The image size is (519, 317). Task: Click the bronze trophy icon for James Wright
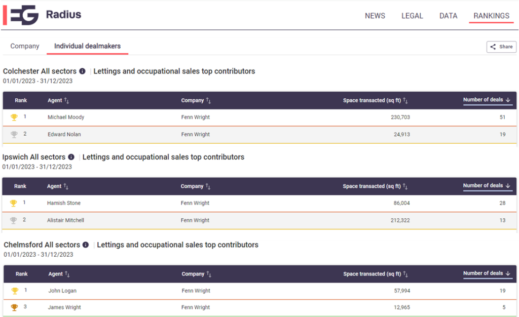coord(14,307)
